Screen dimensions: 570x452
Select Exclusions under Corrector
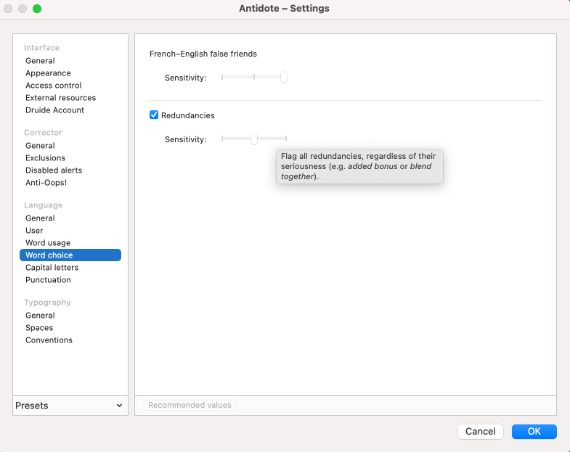pos(45,158)
